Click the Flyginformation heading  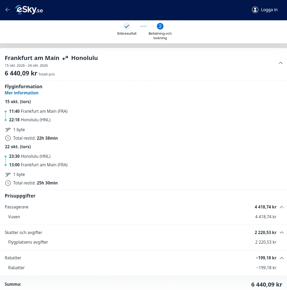click(x=23, y=87)
